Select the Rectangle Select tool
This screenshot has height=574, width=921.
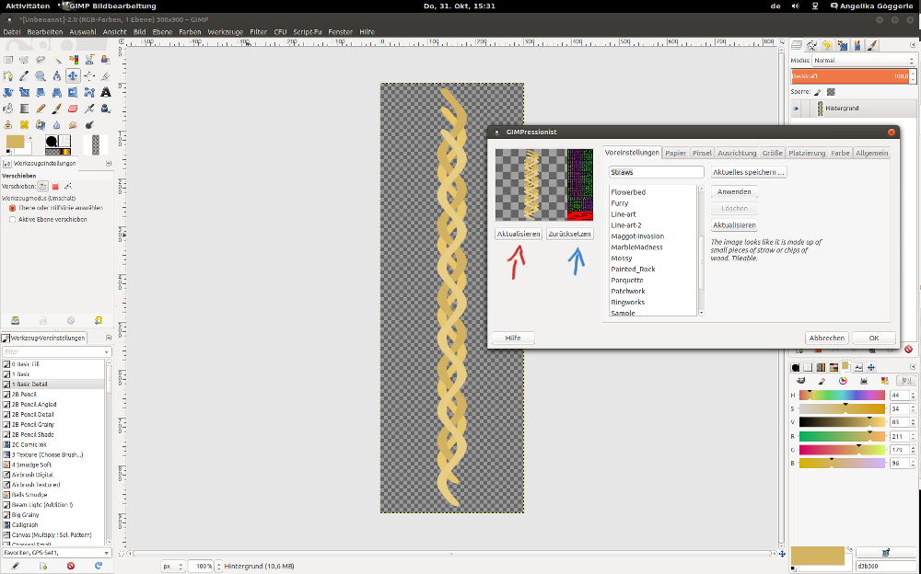click(7, 60)
